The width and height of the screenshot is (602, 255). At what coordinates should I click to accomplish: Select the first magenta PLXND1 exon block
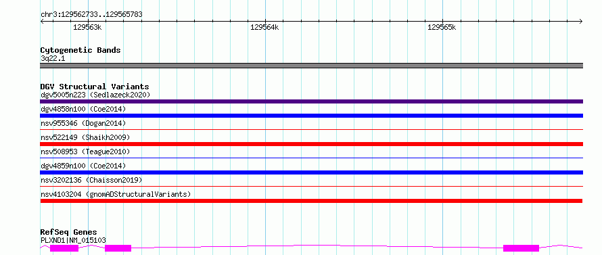point(64,248)
